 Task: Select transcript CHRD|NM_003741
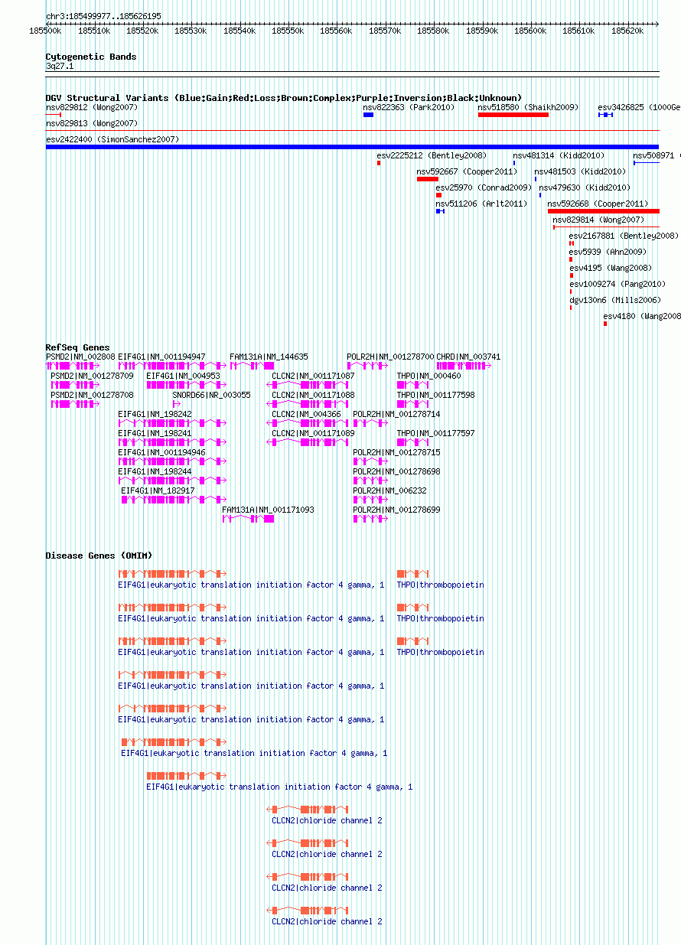click(468, 357)
